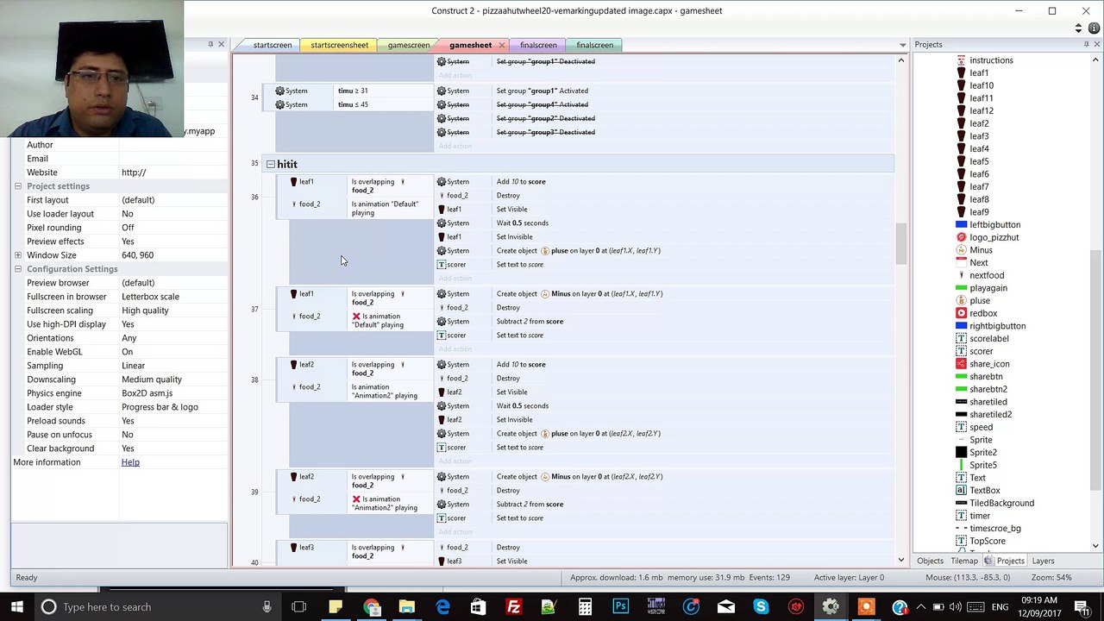1104x621 pixels.
Task: Collapse the hitit event group
Action: pyautogui.click(x=270, y=164)
